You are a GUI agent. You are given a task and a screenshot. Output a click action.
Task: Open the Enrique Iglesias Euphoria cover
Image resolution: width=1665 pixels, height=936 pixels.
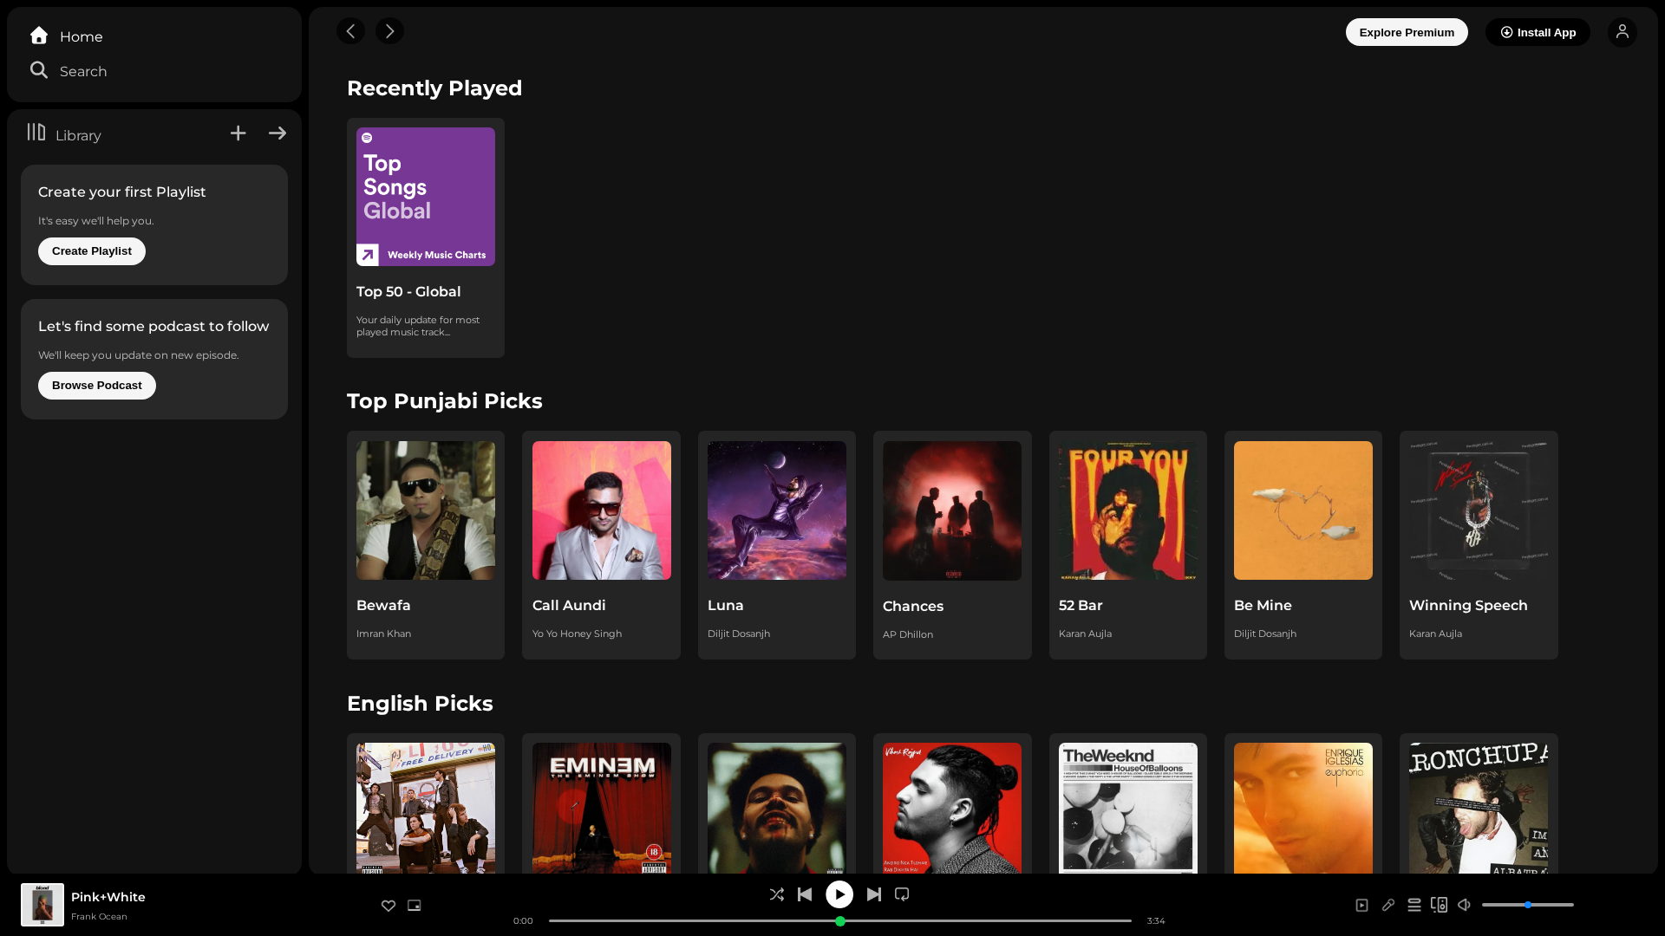pyautogui.click(x=1303, y=808)
